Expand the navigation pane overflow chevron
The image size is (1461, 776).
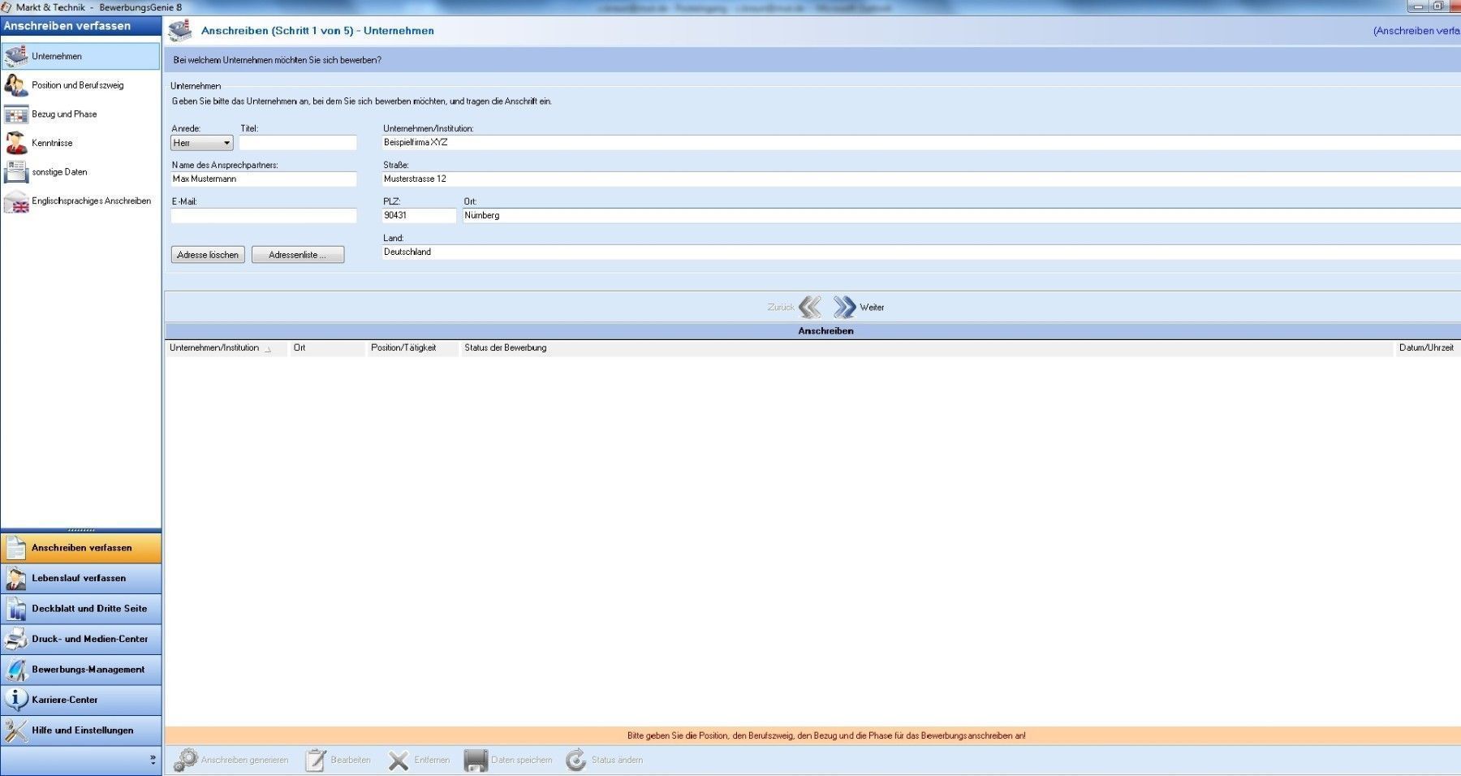(153, 760)
